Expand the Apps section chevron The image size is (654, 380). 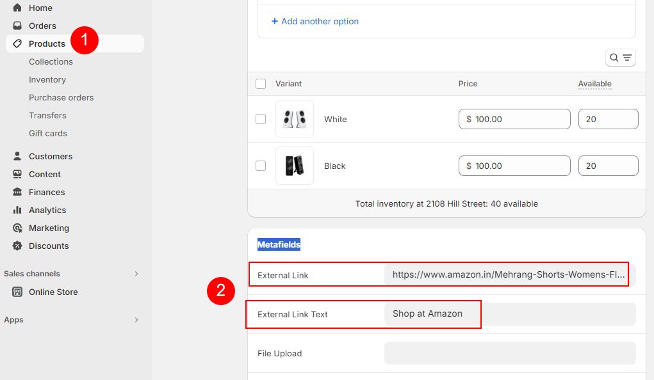(x=136, y=320)
